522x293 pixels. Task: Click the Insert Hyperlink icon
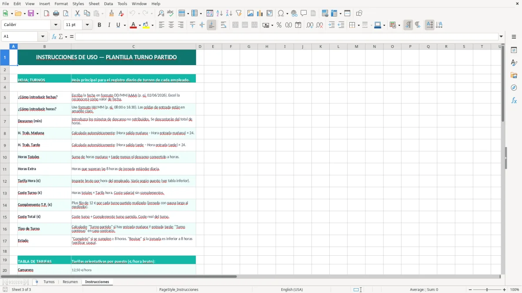294,13
